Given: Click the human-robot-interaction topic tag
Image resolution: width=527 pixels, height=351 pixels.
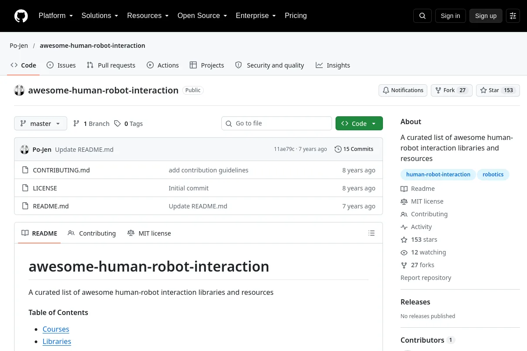Looking at the screenshot, I should click(x=438, y=174).
